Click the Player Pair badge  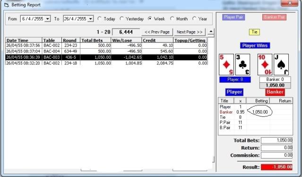pos(233,17)
